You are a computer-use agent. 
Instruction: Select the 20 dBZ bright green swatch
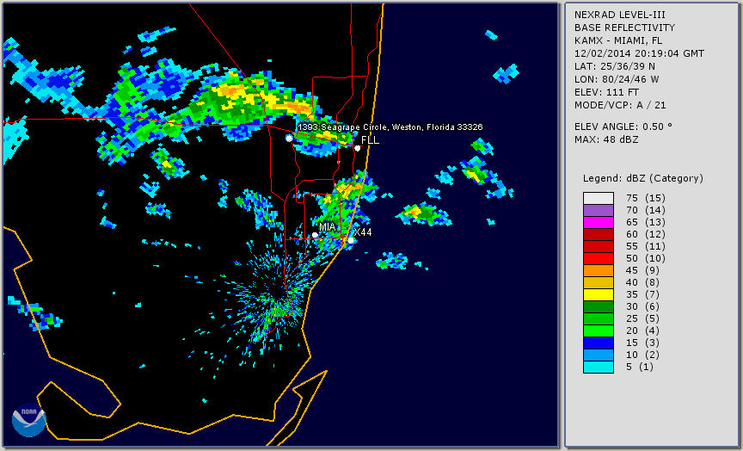coord(599,331)
